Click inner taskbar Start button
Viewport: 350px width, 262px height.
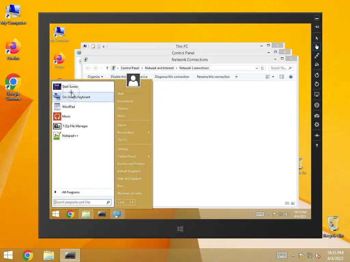tap(56, 214)
